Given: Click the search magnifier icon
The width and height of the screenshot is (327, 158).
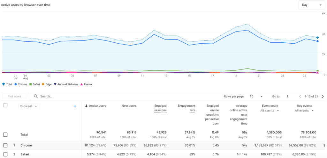Looking at the screenshot, I should click(36, 96).
